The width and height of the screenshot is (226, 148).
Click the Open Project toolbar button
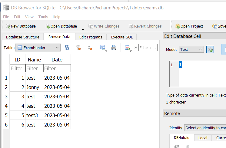[189, 26]
